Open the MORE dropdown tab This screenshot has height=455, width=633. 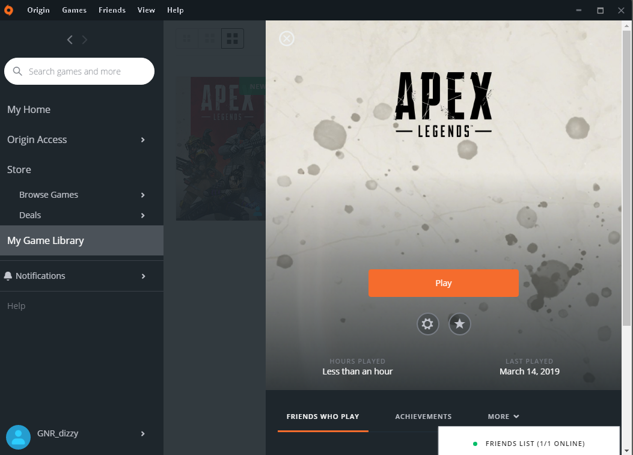click(503, 417)
